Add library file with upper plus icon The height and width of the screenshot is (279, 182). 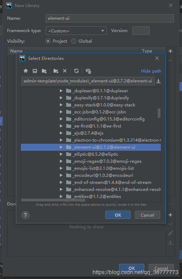(170, 51)
